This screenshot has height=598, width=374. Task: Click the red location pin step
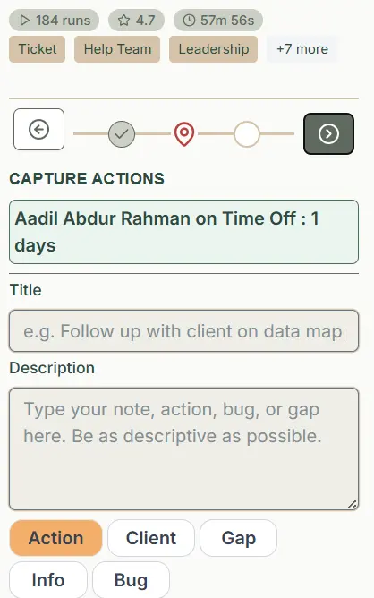coord(184,134)
